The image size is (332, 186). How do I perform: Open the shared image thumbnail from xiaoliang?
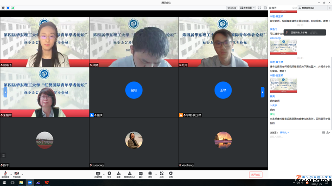pos(283,47)
